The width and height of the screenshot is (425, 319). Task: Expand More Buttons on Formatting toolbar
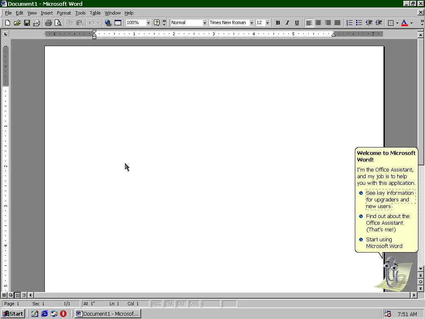(x=422, y=23)
